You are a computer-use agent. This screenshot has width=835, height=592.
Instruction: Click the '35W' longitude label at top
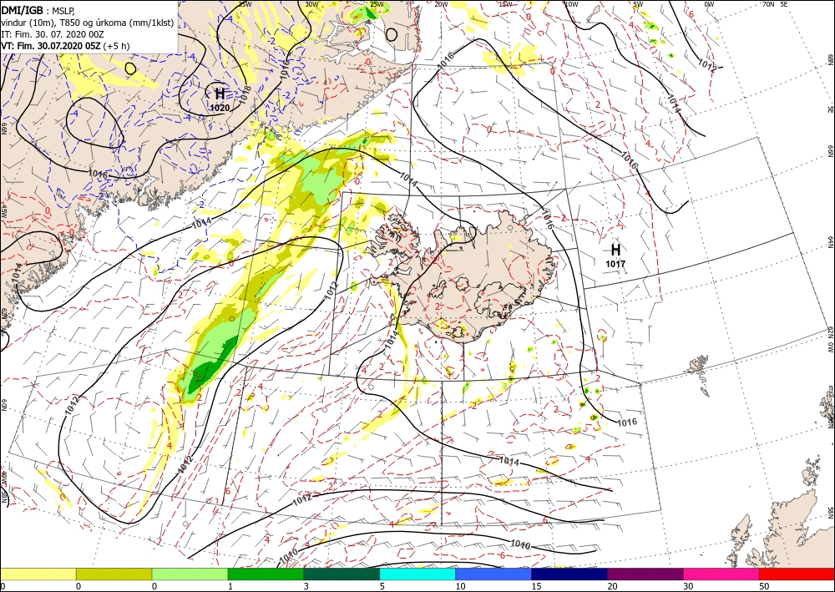click(x=245, y=4)
